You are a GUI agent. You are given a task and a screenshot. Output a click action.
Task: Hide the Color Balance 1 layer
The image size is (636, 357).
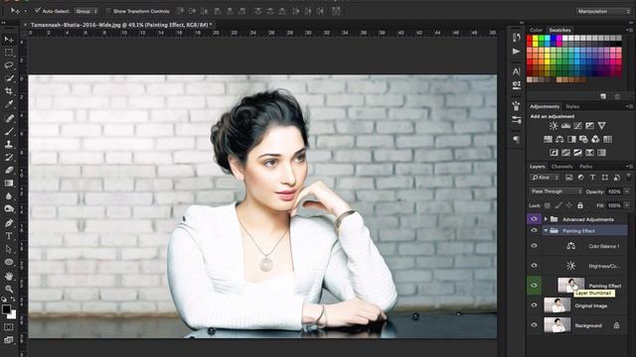(x=534, y=246)
